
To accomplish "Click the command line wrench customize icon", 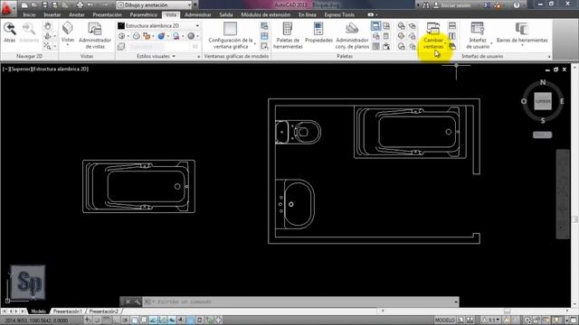I will point(138,302).
